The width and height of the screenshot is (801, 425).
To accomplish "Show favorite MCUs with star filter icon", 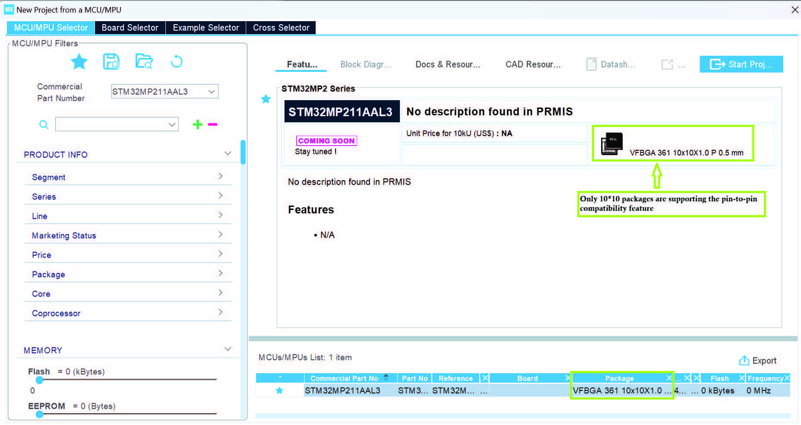I will coord(79,62).
